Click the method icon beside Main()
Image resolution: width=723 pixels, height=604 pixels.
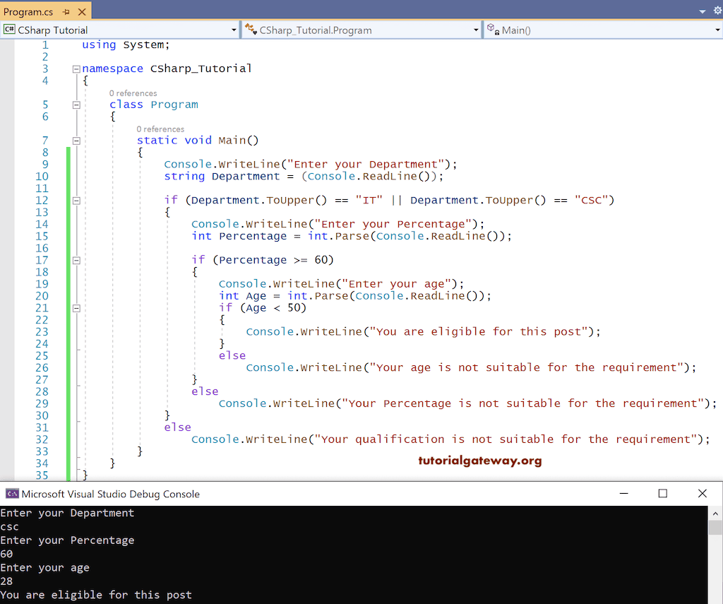pyautogui.click(x=493, y=30)
